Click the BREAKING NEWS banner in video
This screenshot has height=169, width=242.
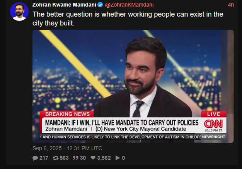(67, 114)
